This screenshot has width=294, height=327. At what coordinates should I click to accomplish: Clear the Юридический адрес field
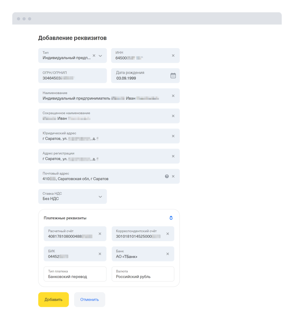(173, 136)
